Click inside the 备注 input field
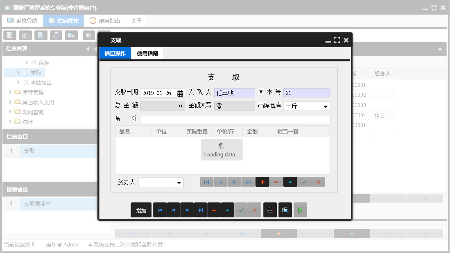Viewport: 450px width, 253px height. [233, 119]
